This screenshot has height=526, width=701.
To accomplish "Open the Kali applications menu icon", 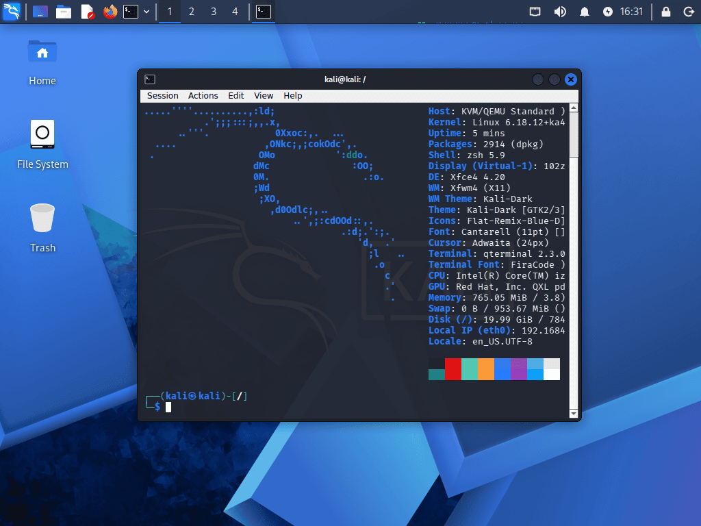I will pos(12,12).
